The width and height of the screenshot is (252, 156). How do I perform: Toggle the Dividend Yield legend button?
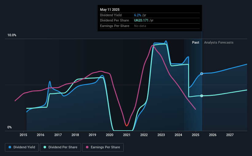pyautogui.click(x=22, y=147)
